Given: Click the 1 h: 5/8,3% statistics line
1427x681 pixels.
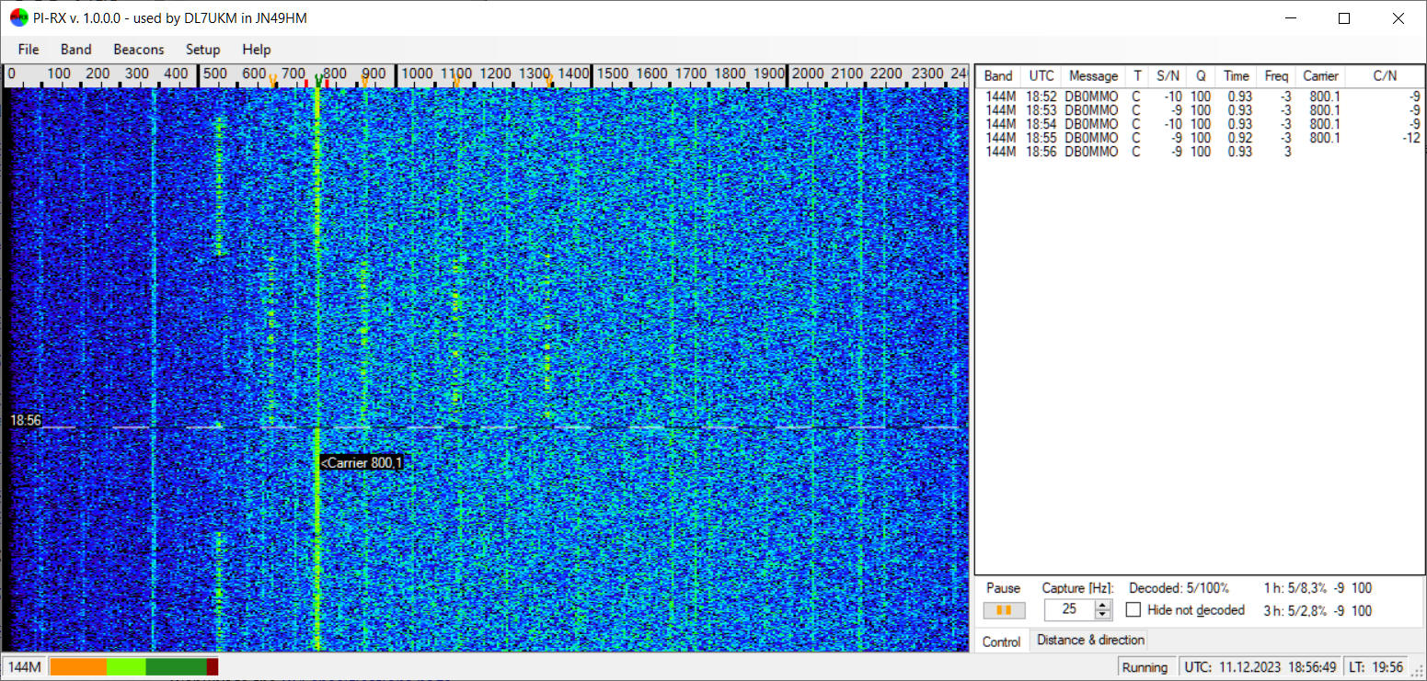Looking at the screenshot, I should pos(1318,588).
